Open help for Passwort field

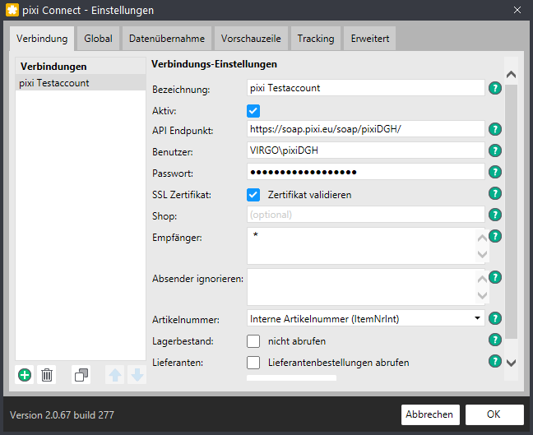click(495, 173)
